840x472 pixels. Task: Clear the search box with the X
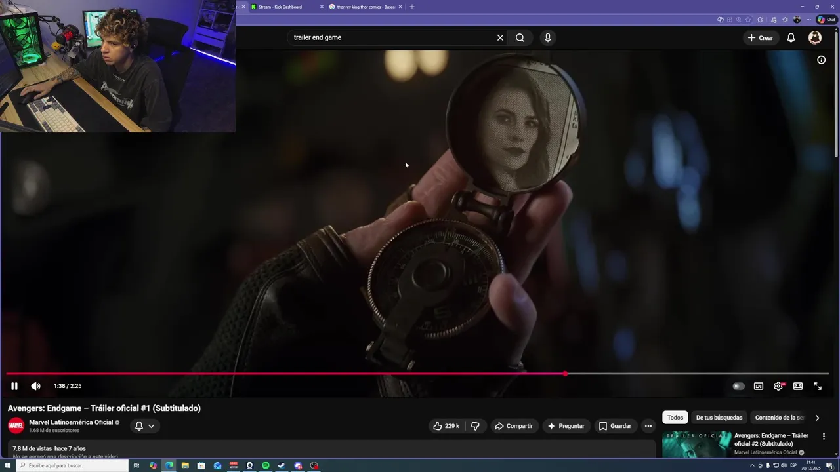click(500, 37)
